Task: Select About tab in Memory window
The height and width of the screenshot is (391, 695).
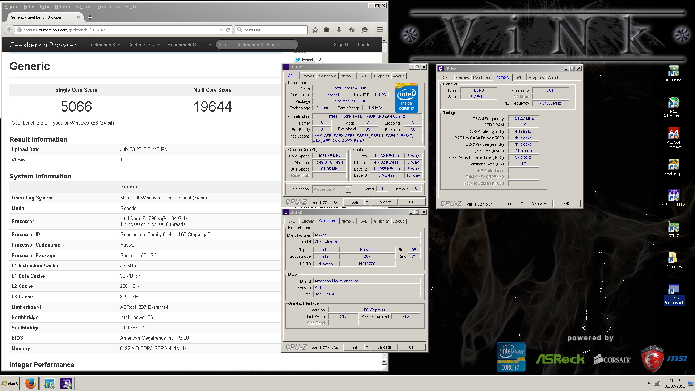Action: [x=553, y=77]
